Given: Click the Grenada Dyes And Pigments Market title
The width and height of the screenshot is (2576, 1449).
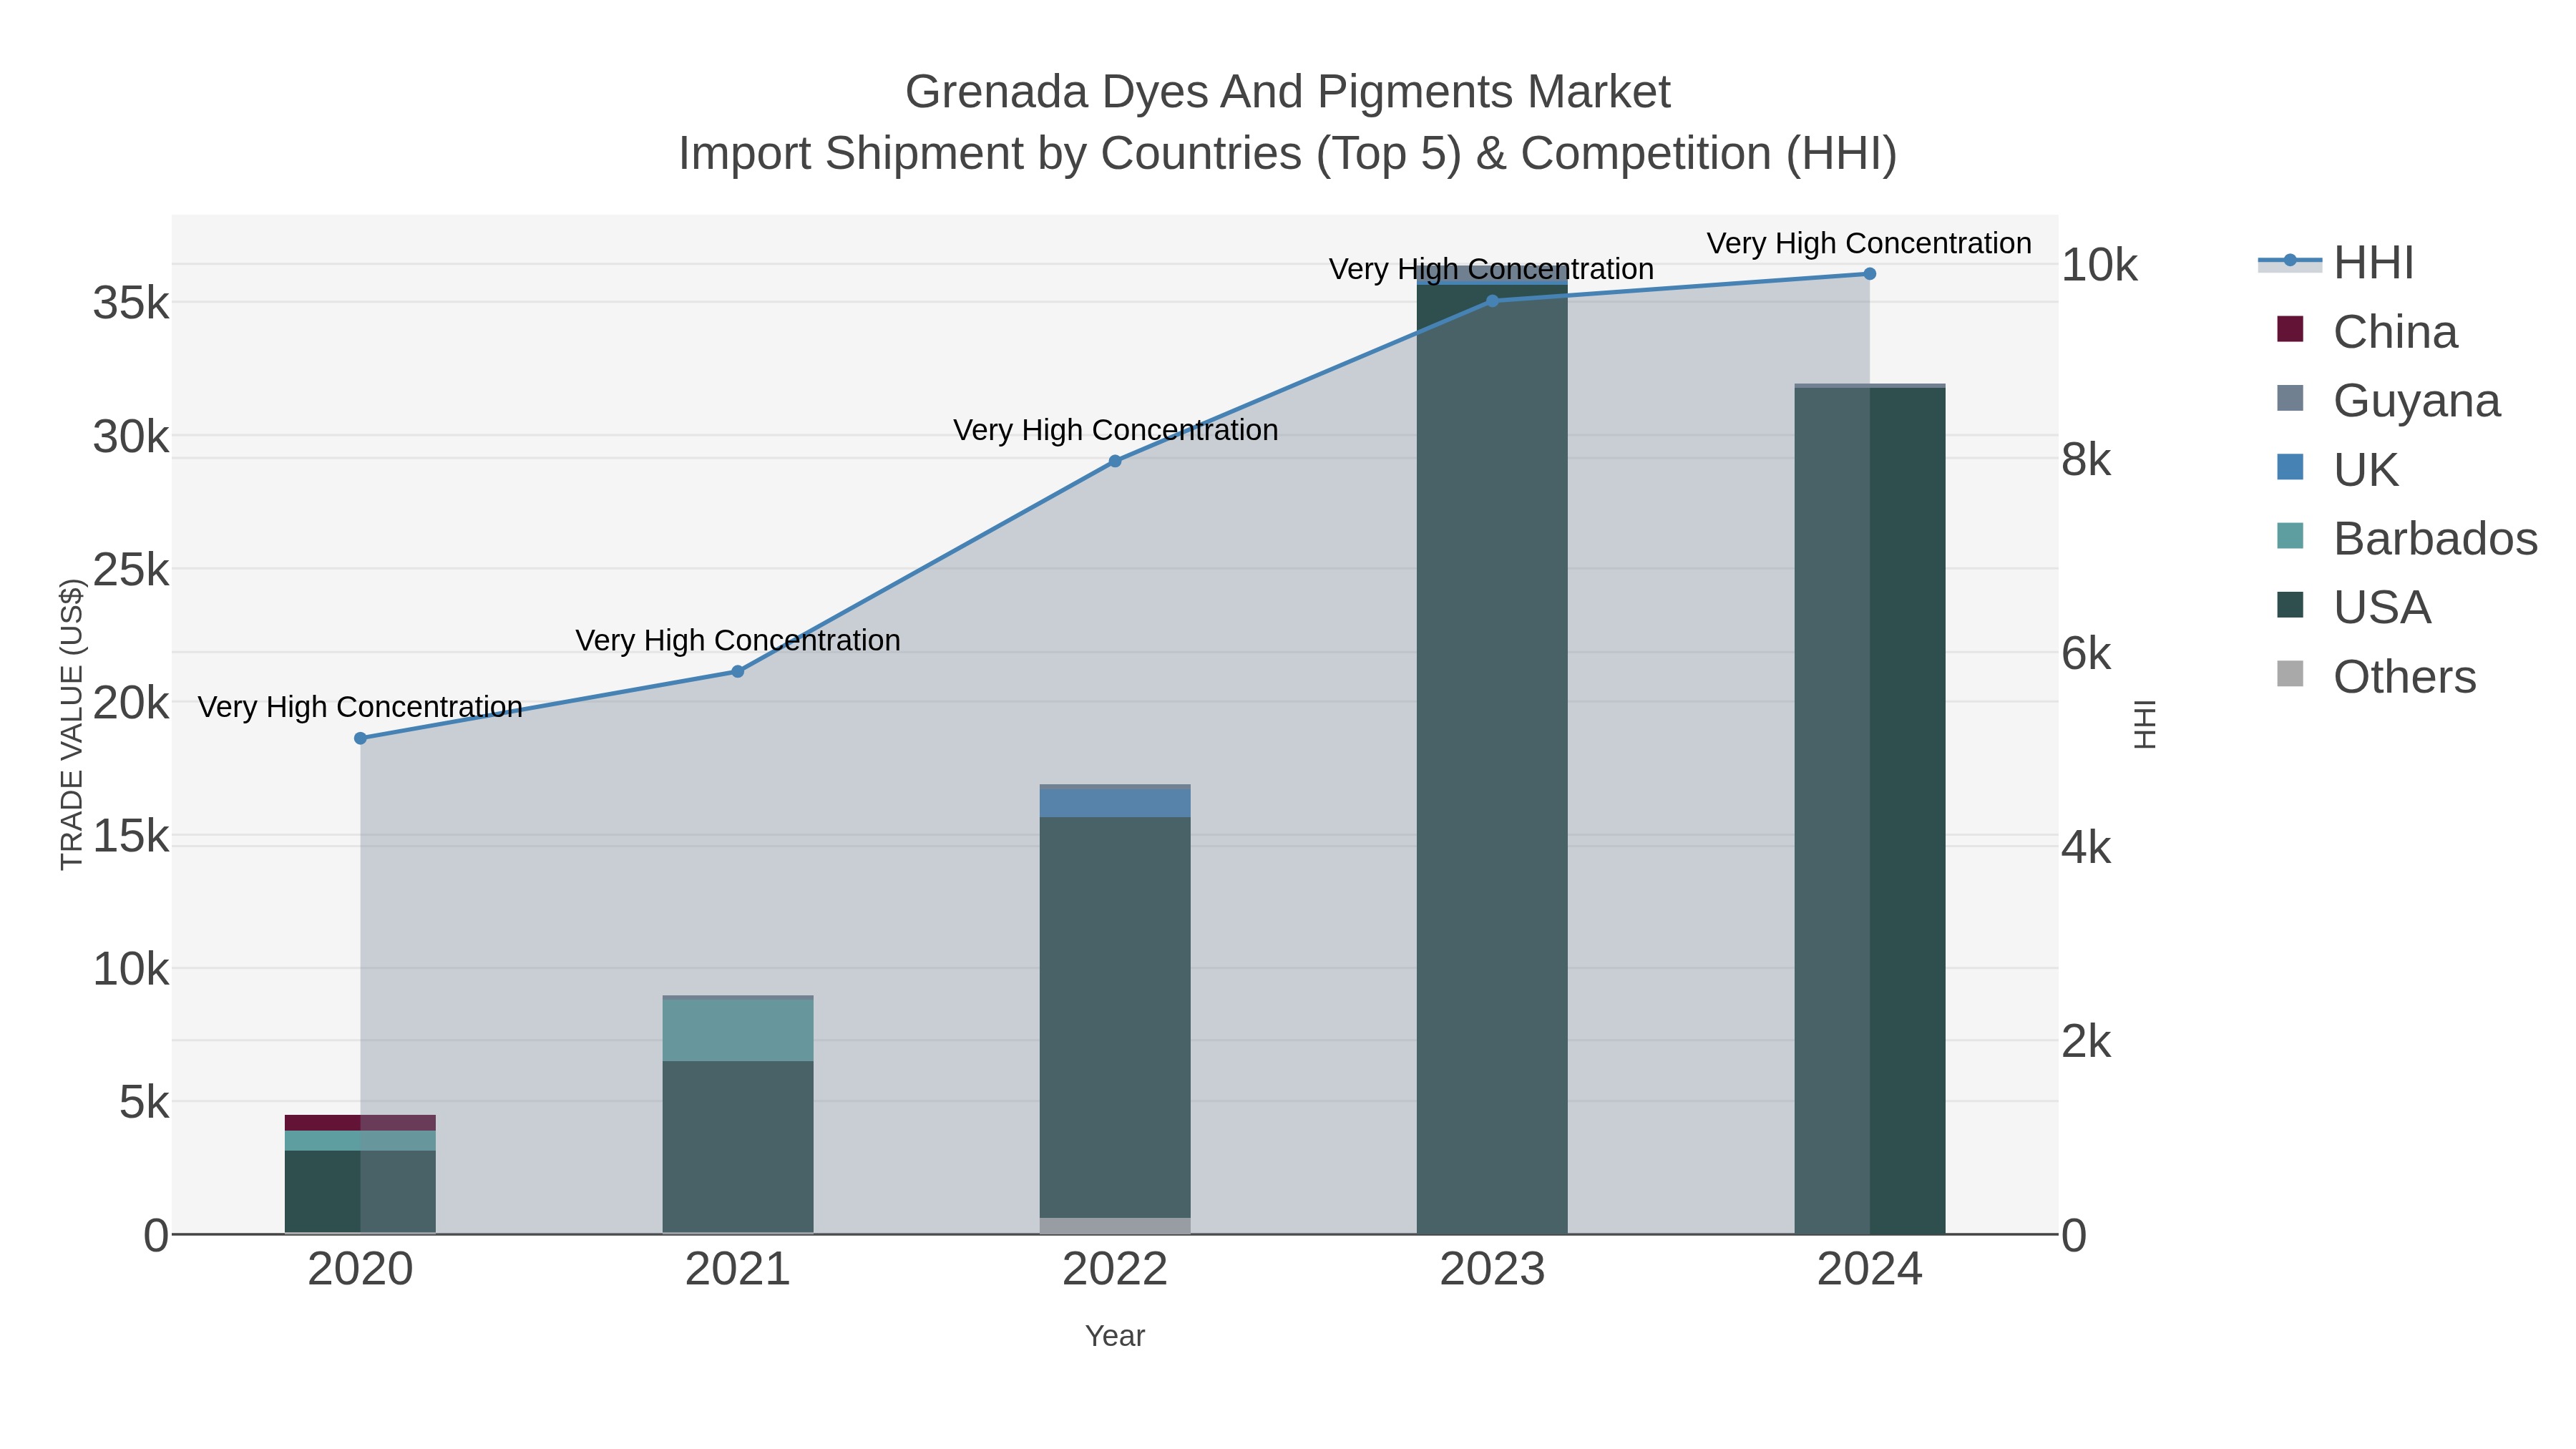Looking at the screenshot, I should 1288,92.
